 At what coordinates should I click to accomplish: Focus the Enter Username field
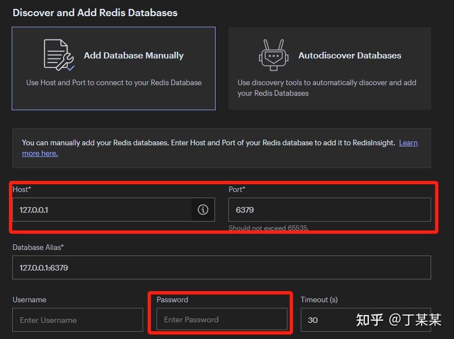coord(77,320)
